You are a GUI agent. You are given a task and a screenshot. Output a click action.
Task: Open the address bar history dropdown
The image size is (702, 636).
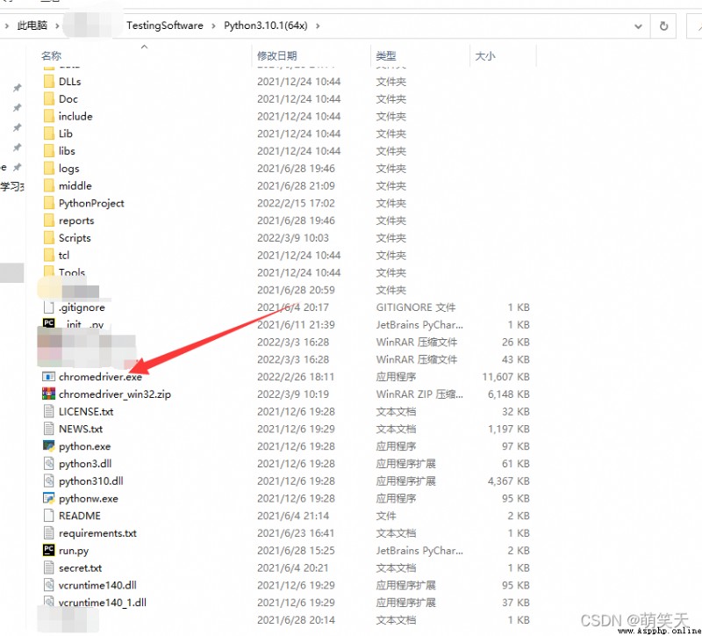coord(639,26)
